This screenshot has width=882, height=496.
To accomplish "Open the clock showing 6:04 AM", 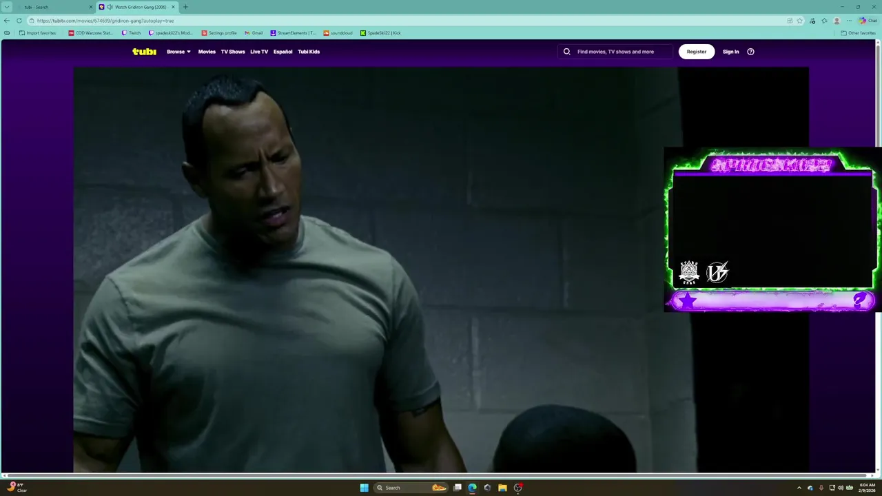I will point(866,488).
